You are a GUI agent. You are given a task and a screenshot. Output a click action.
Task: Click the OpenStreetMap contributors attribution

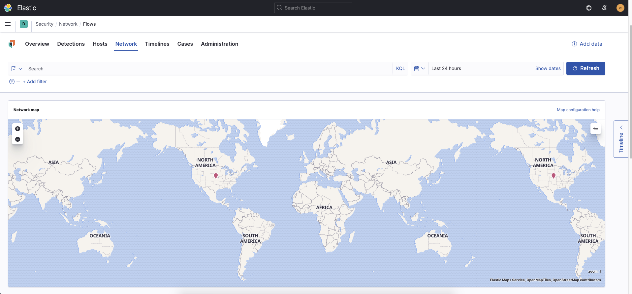point(577,280)
